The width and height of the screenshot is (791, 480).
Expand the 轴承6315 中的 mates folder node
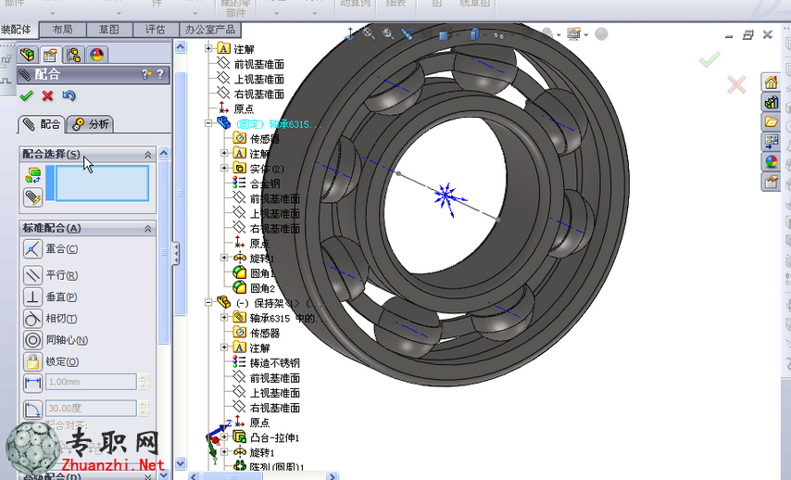click(x=224, y=318)
